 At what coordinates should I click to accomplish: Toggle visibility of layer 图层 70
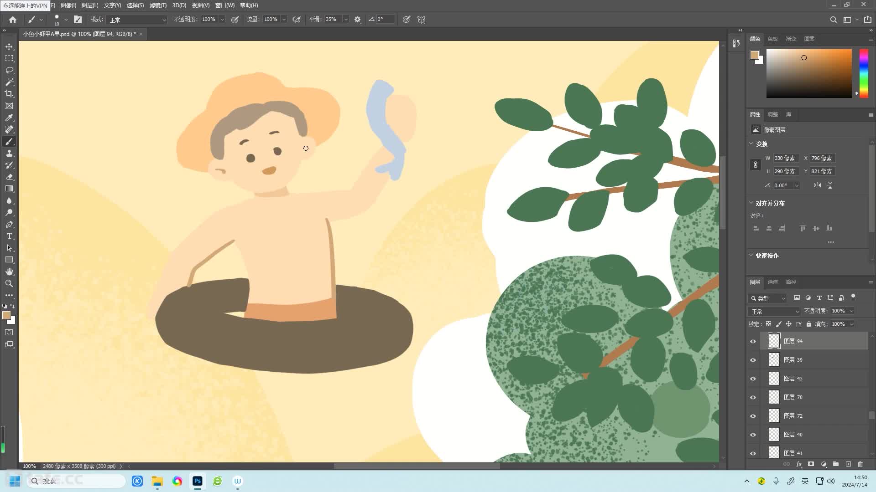pos(753,397)
